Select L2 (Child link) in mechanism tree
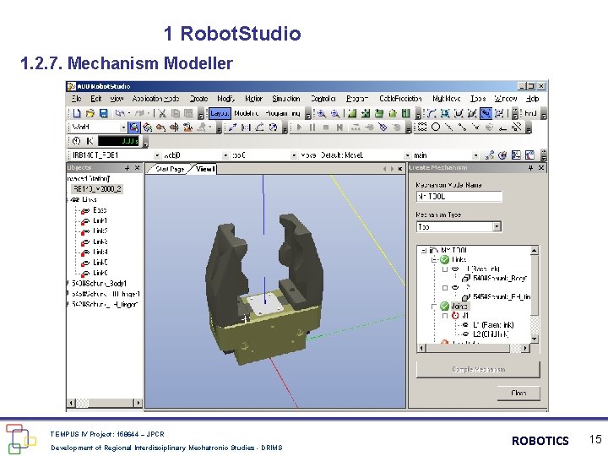 [x=491, y=334]
